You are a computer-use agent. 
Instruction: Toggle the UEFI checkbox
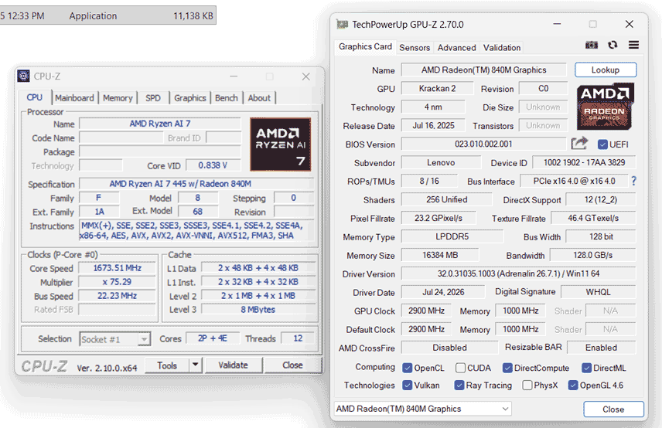[x=602, y=144]
